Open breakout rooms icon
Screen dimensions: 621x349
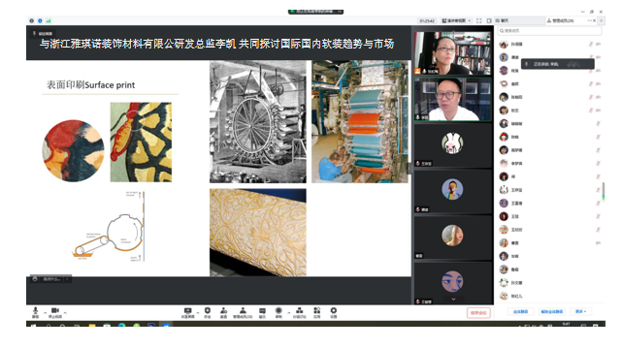300,312
